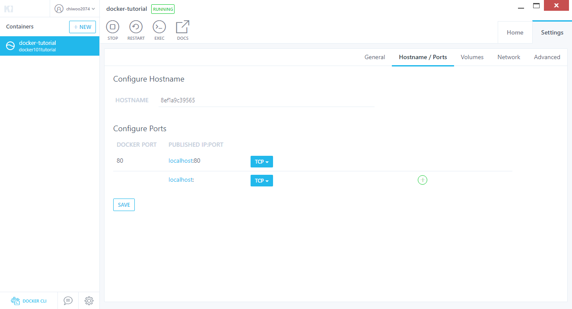Click the Configure Ports heading
Screen dimensions: 572x309
pyautogui.click(x=140, y=129)
